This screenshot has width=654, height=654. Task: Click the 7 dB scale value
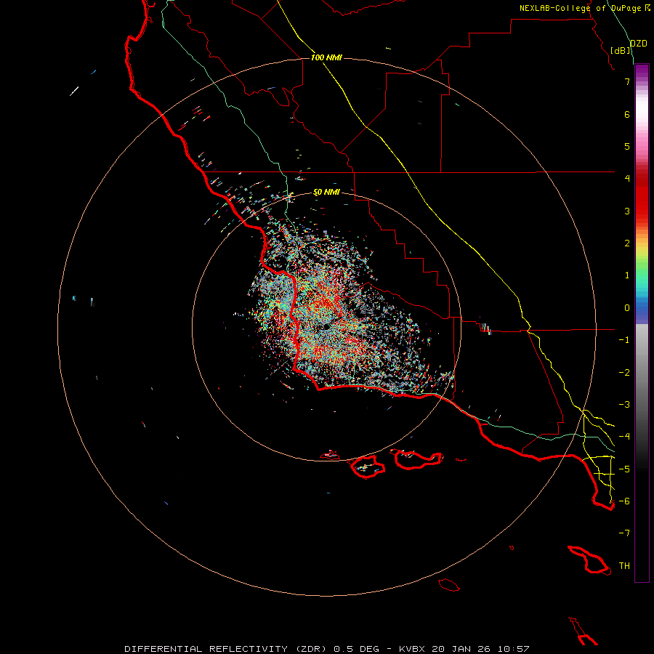point(627,81)
